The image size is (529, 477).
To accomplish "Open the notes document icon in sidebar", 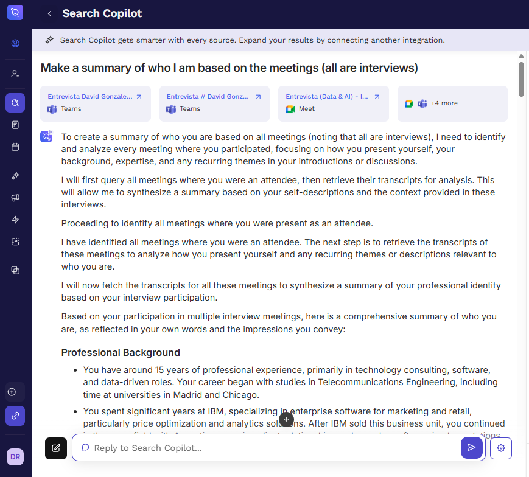I will [x=15, y=125].
